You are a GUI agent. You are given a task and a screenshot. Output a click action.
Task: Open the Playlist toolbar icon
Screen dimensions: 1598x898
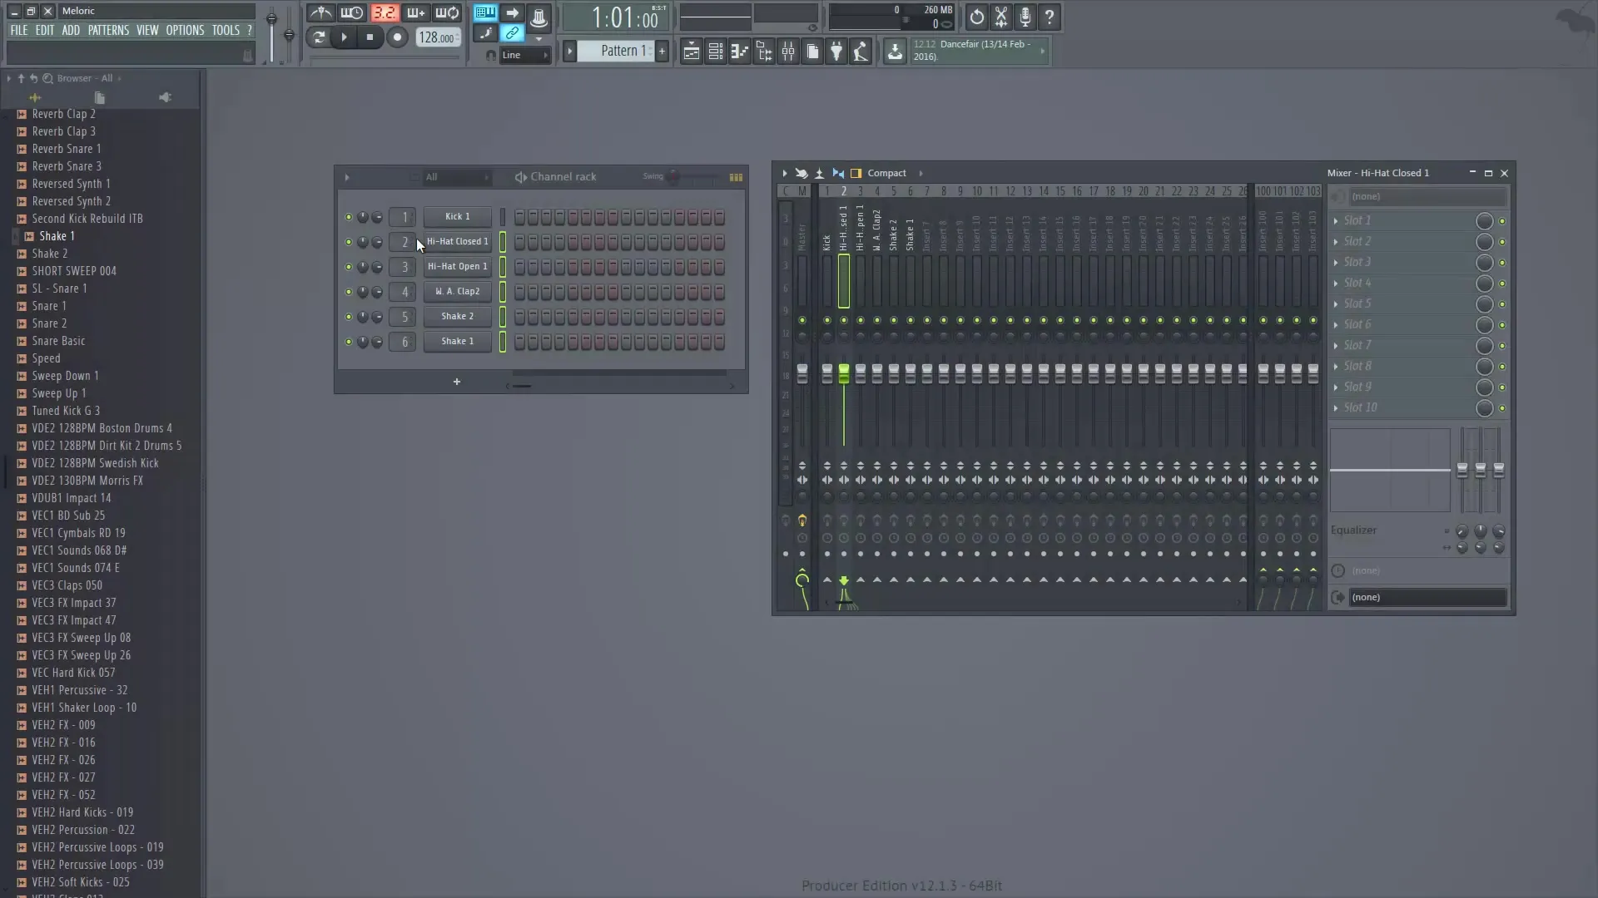click(x=692, y=52)
